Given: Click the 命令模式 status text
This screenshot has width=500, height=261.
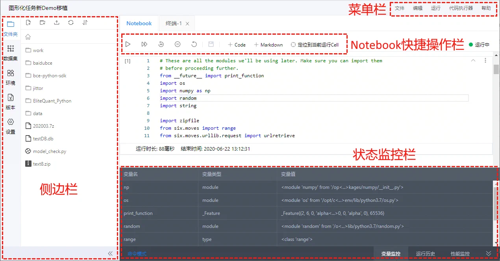Looking at the screenshot, I should [137, 254].
